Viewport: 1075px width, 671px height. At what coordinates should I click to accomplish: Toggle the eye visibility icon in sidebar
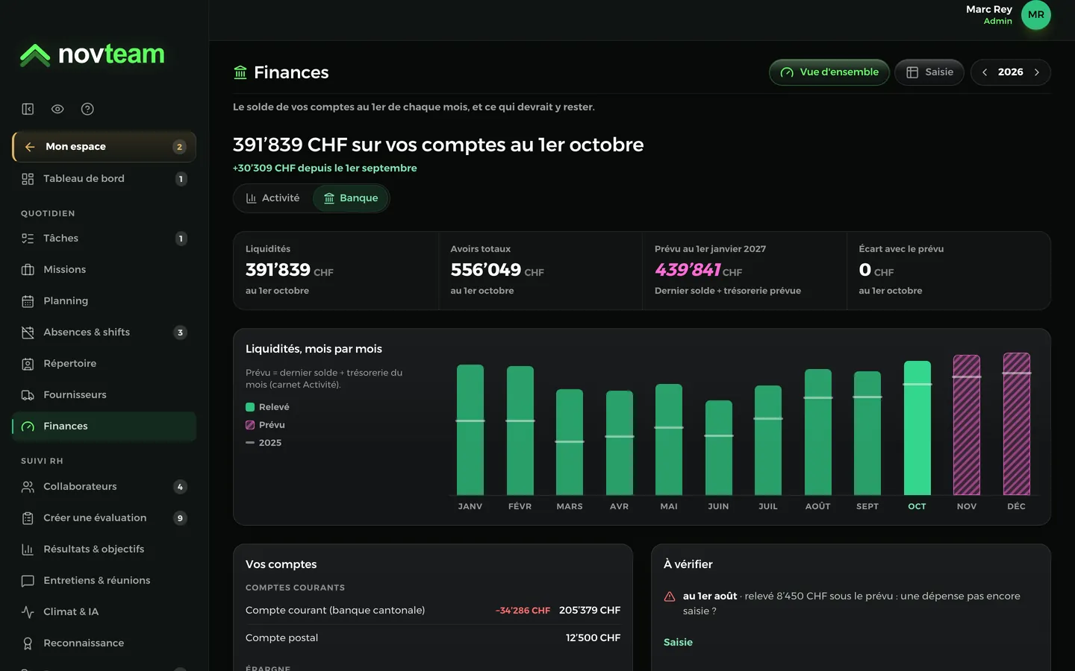coord(57,109)
